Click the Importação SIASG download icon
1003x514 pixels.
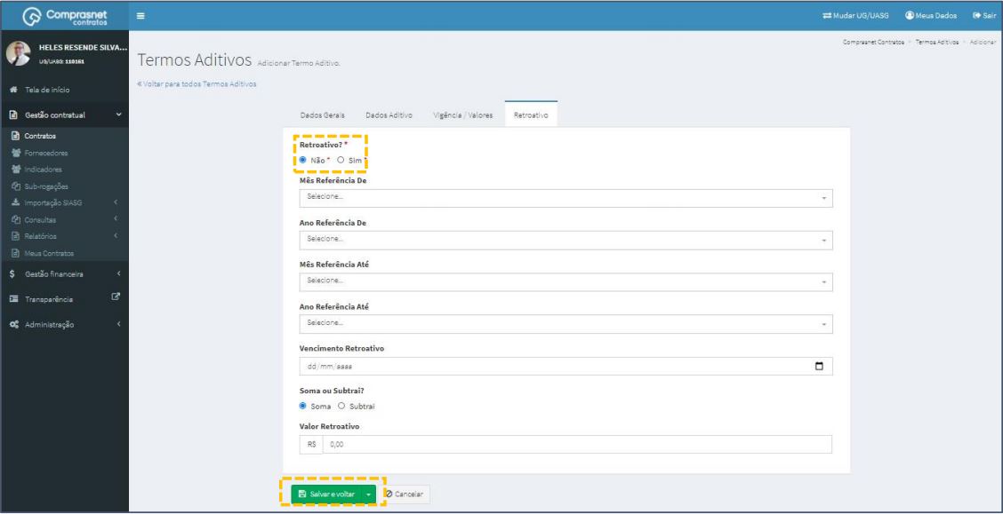click(x=16, y=203)
